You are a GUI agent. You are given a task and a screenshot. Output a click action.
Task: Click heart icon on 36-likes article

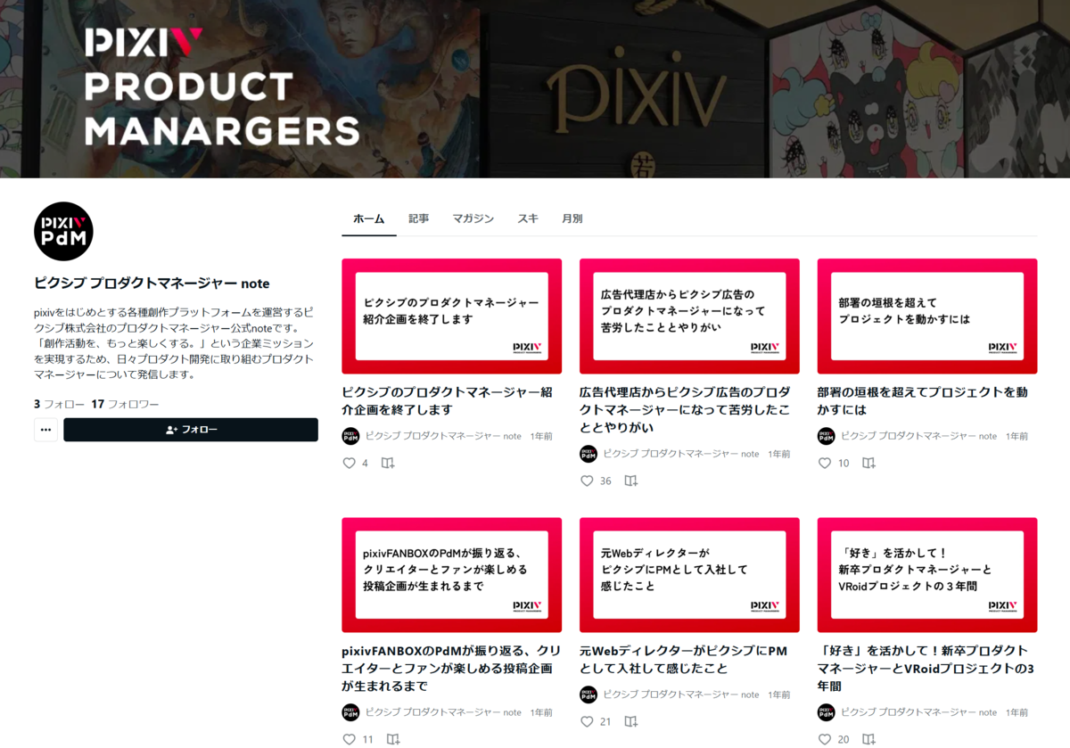click(587, 481)
